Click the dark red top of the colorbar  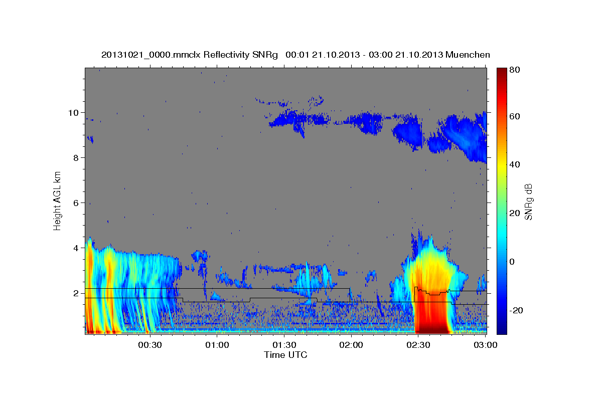point(502,73)
